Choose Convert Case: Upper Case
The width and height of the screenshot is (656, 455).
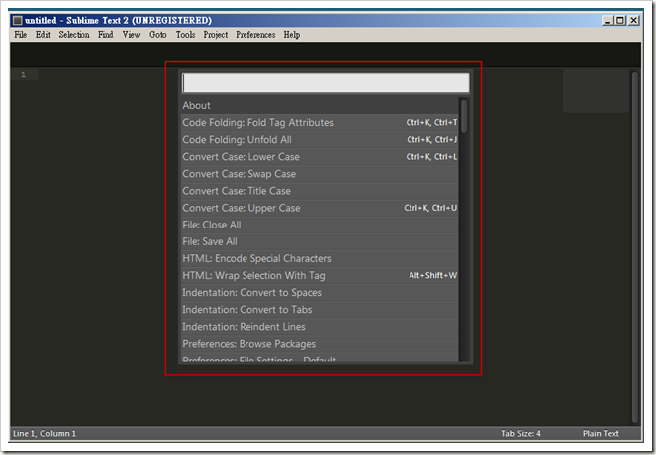pyautogui.click(x=320, y=208)
